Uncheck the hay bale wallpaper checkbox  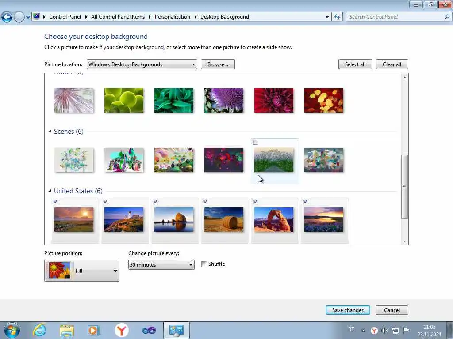click(x=205, y=201)
